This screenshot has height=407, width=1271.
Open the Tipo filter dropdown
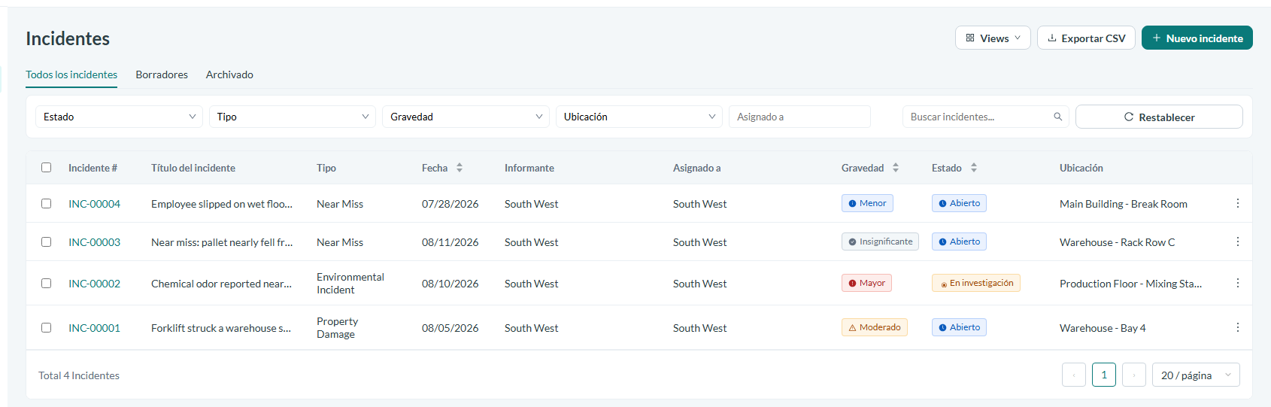293,117
